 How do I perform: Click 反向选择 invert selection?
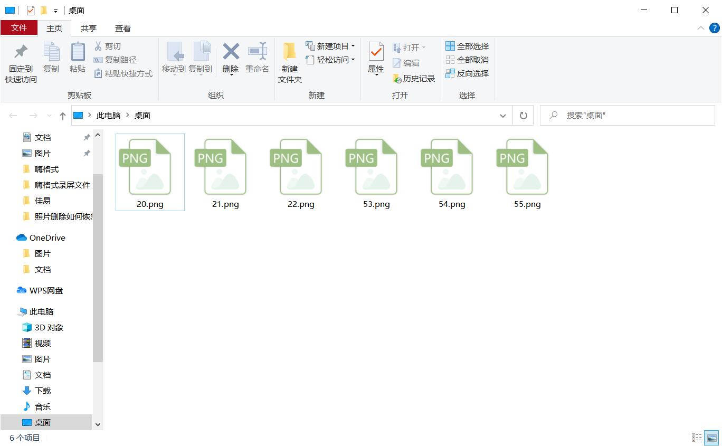tap(467, 74)
